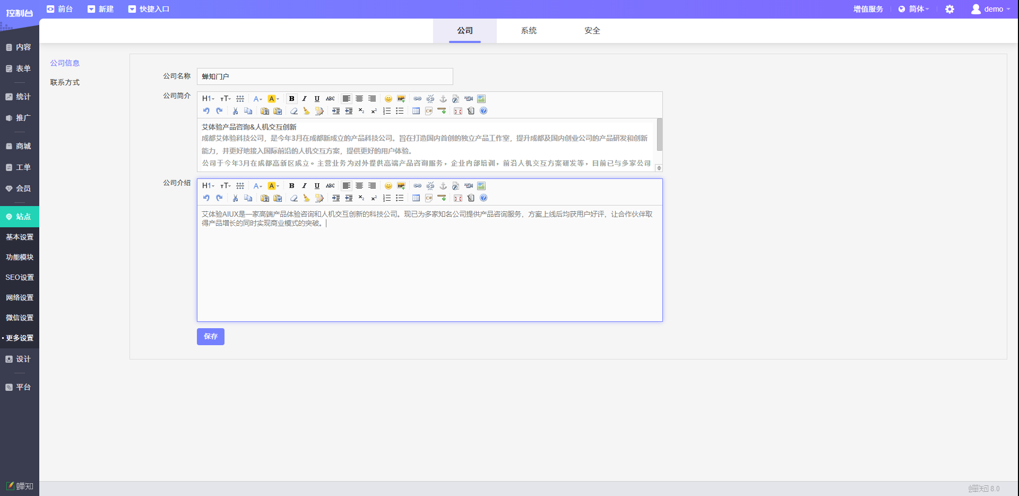
Task: Click the emoticon icon in 公司简介 toolbar
Action: click(x=388, y=99)
